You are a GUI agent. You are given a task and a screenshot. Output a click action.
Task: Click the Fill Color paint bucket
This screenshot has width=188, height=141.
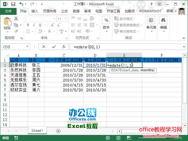coord(40,31)
